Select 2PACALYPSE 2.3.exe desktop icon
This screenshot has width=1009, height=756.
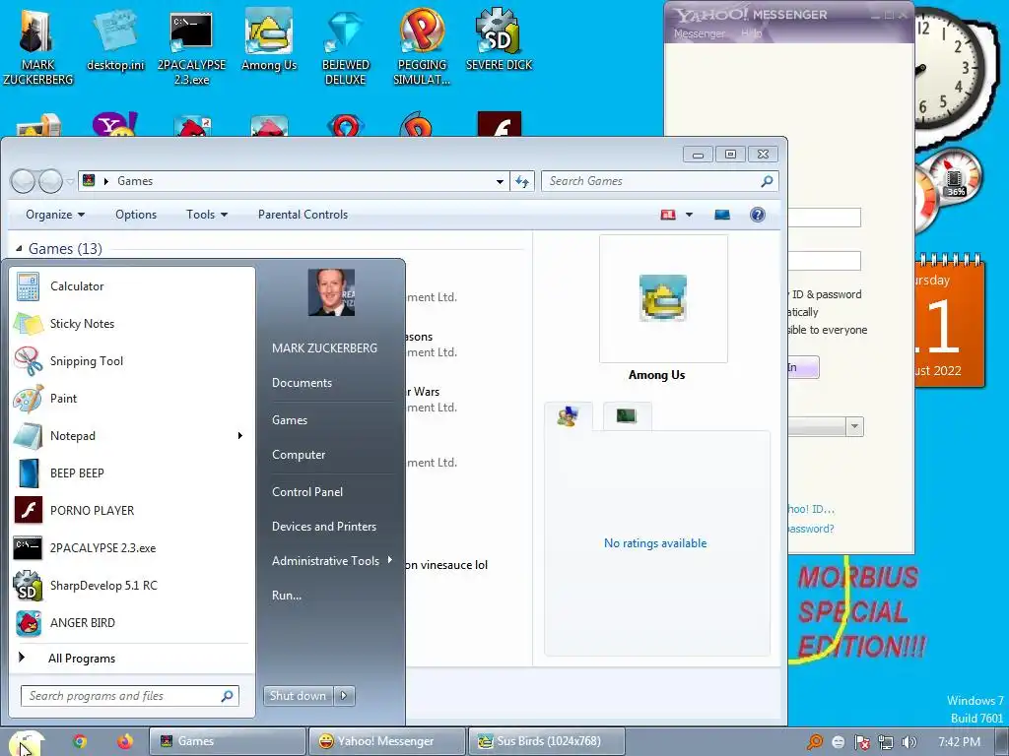coord(191,48)
